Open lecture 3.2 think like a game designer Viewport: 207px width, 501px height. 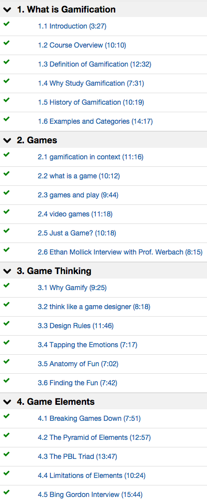(x=94, y=307)
